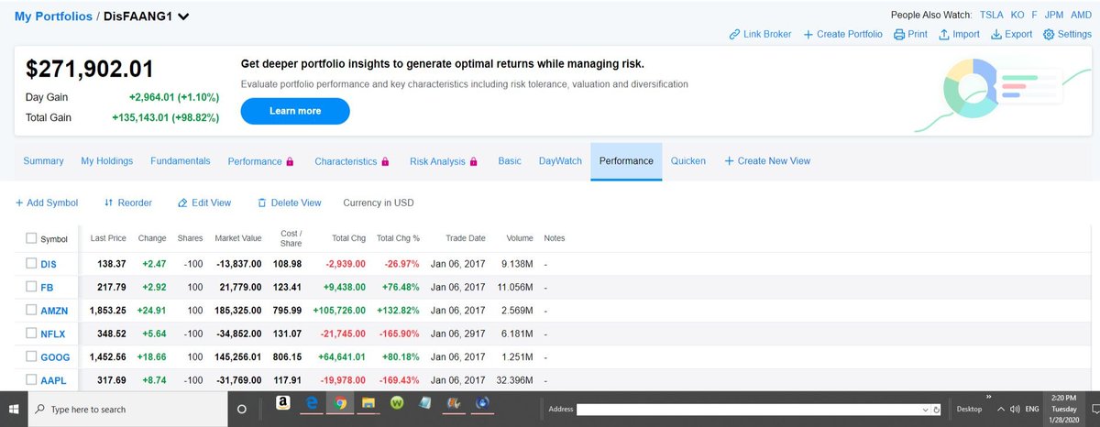
Task: Open the Quicken tab
Action: tap(688, 161)
